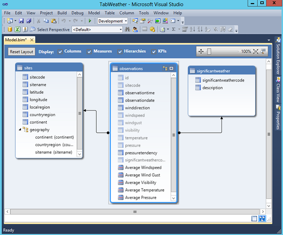Toggle the Minimap icon in the zoom panel
Image resolution: width=283 pixels, height=235 pixels.
263,51
